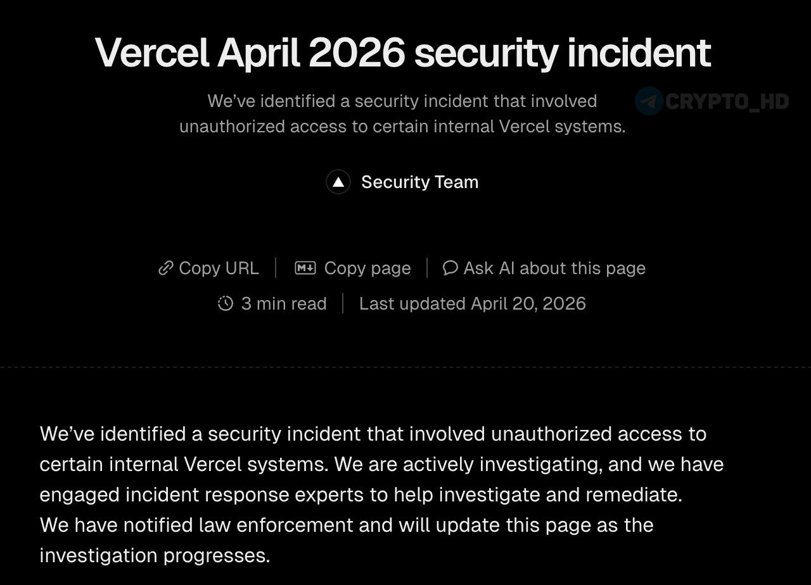Viewport: 811px width, 585px height.
Task: Click the 3 min read label
Action: point(284,304)
